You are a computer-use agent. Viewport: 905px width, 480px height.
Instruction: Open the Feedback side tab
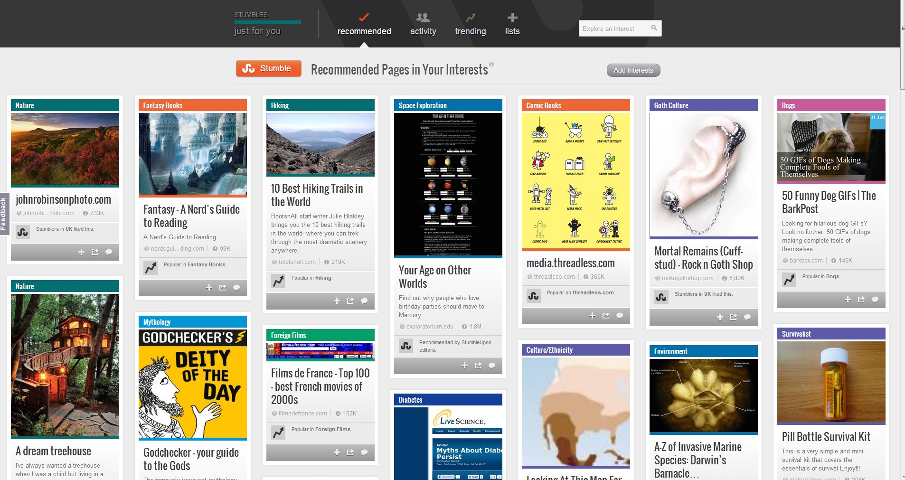coord(4,214)
